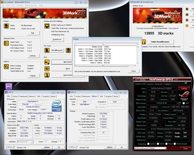Click the Edit... button under Project
The image size is (194, 155).
[x=33, y=33]
